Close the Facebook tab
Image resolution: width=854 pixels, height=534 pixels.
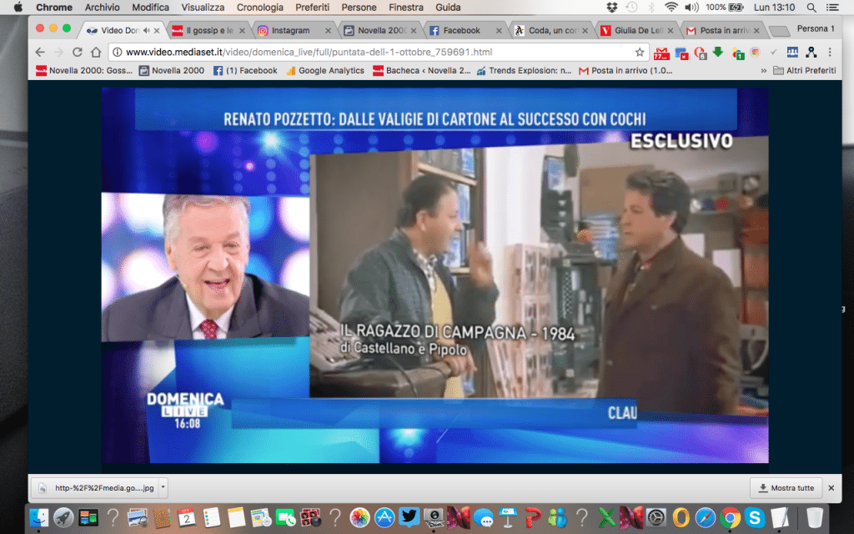click(x=499, y=31)
